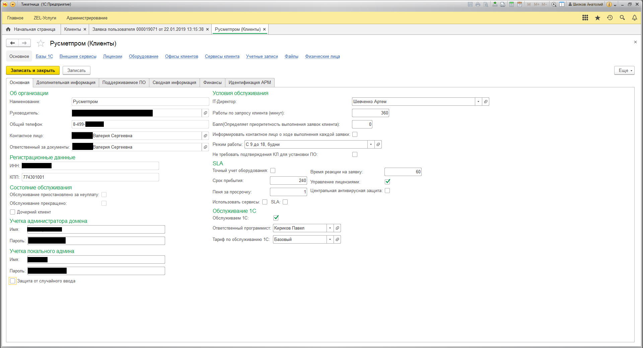643x348 pixels.
Task: Open Тариф по обслуживанию 1С record
Action: coord(337,240)
